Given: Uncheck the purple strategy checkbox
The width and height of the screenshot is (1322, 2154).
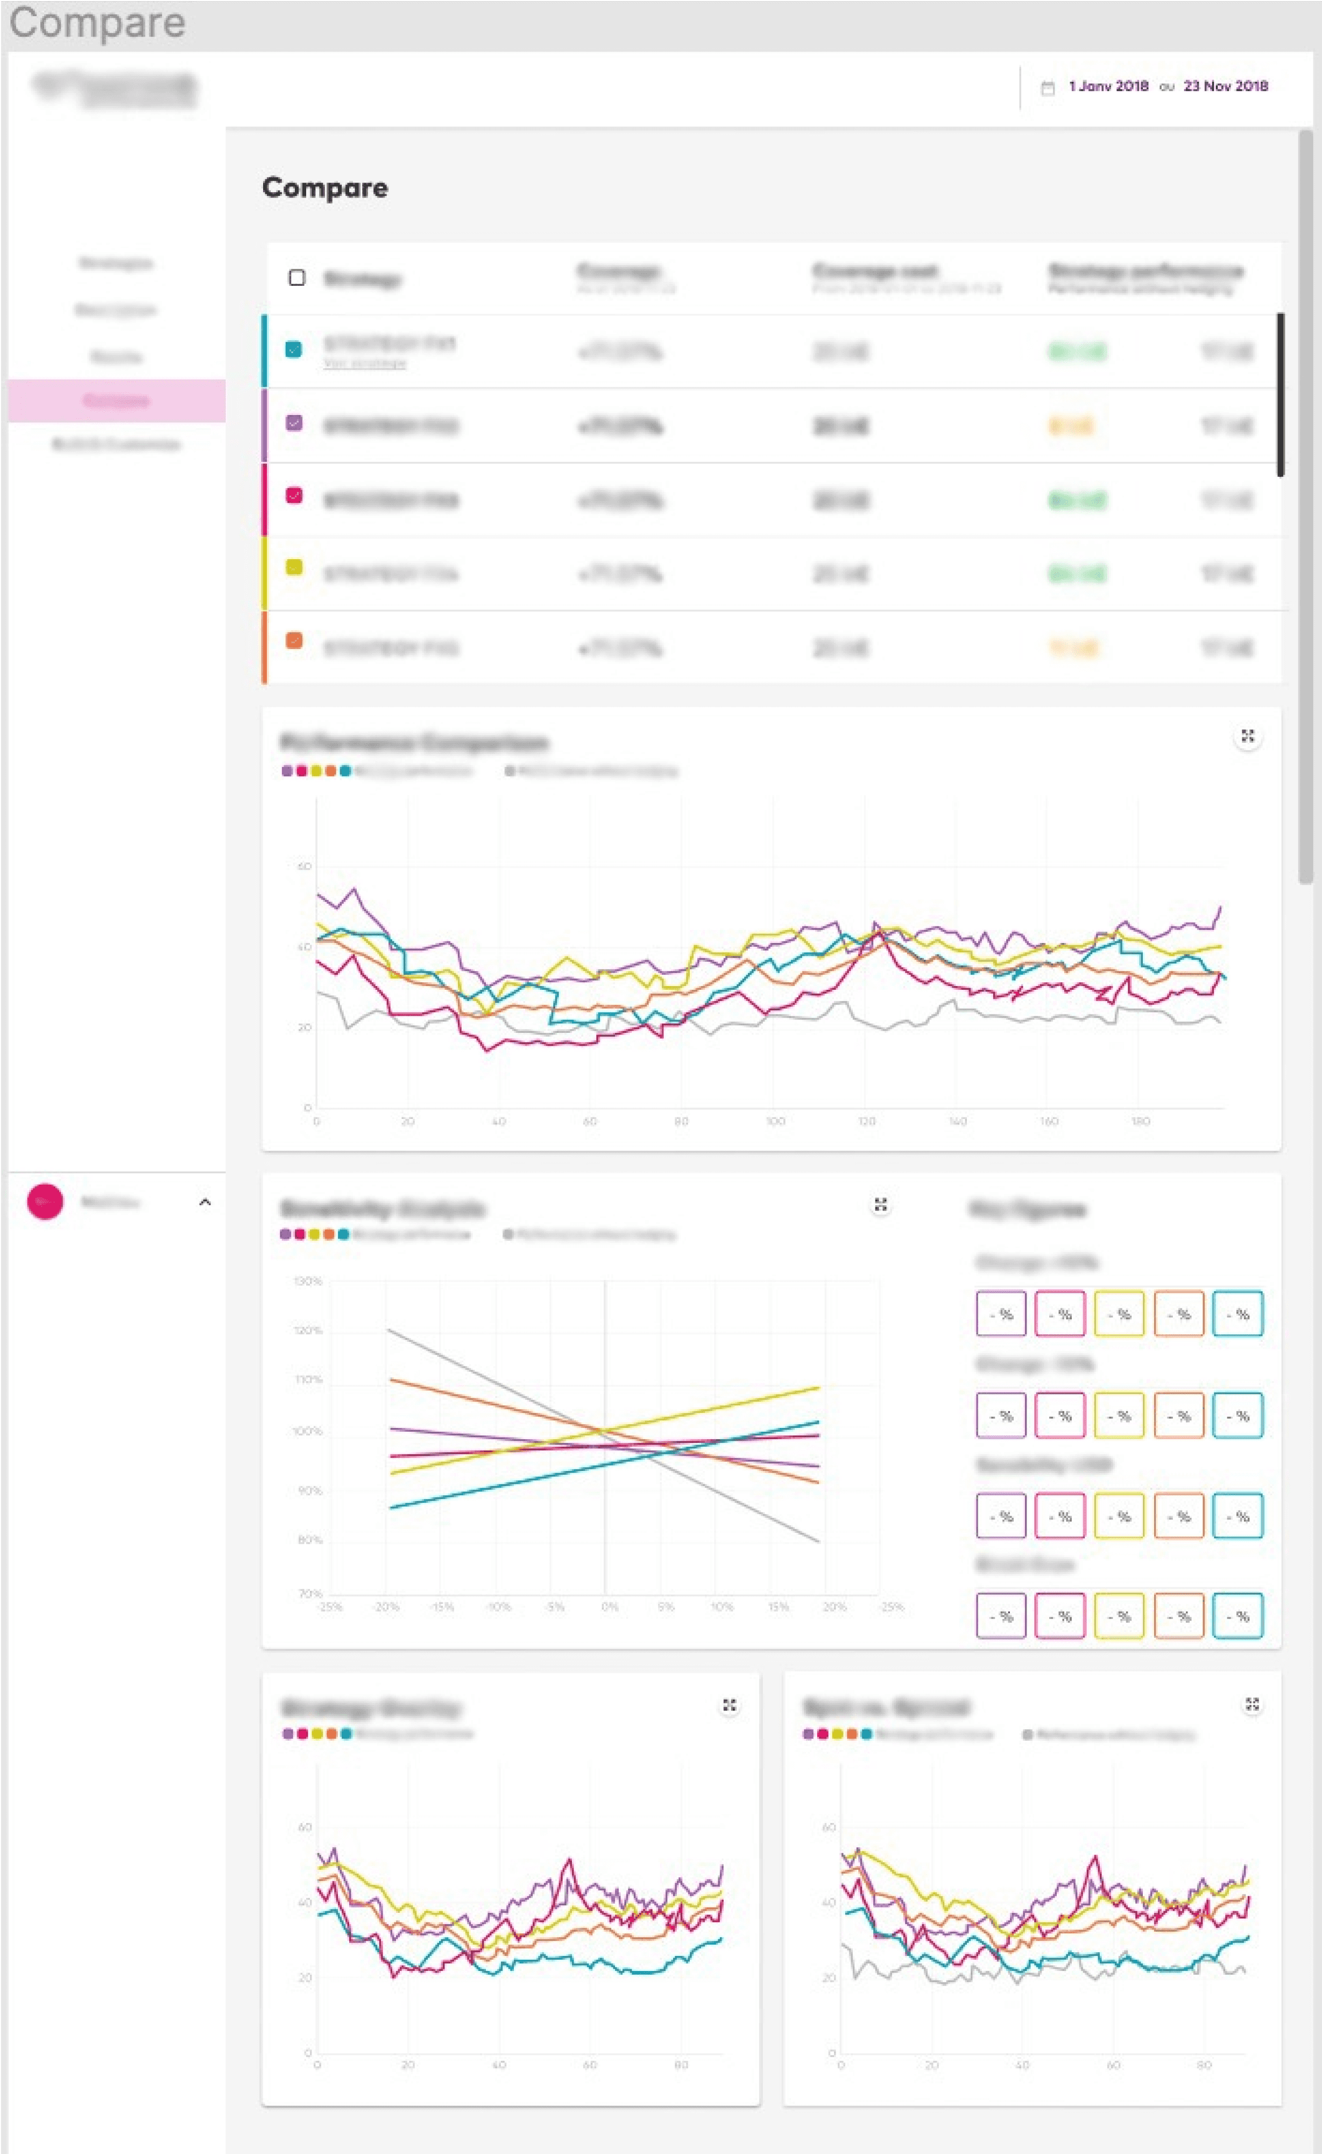Looking at the screenshot, I should pos(294,423).
